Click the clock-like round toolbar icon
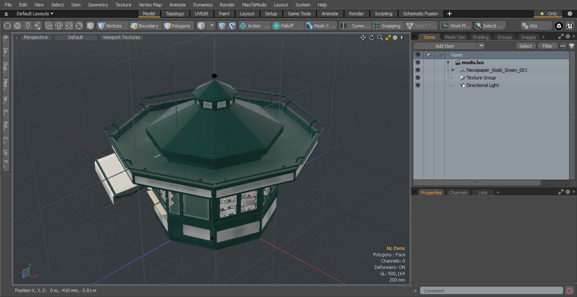 (x=79, y=26)
